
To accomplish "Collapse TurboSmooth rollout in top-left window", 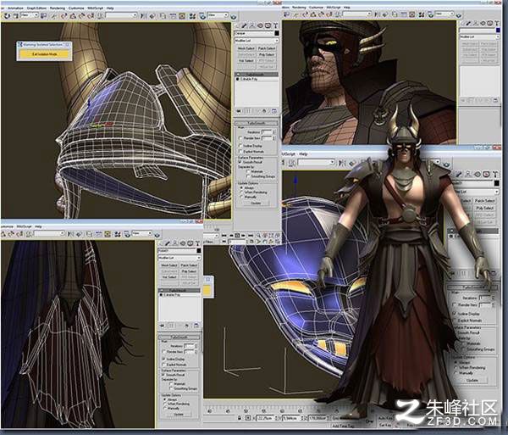I will (257, 123).
